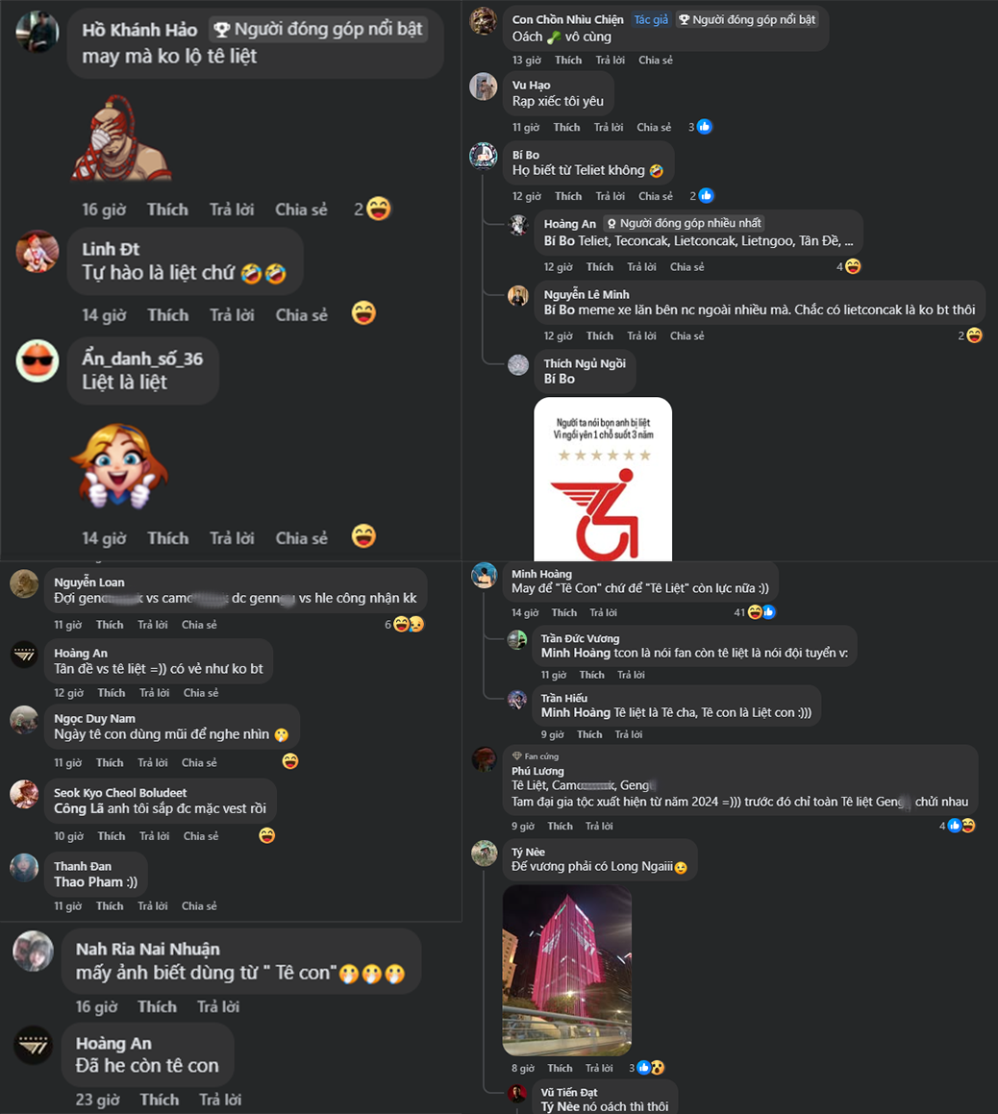Open Ẩn_danh_số_36's sunglasses avatar
This screenshot has height=1114, width=998.
(x=37, y=360)
